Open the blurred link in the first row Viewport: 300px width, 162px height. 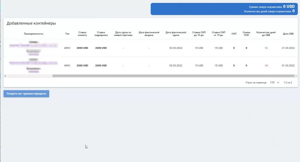pyautogui.click(x=33, y=46)
